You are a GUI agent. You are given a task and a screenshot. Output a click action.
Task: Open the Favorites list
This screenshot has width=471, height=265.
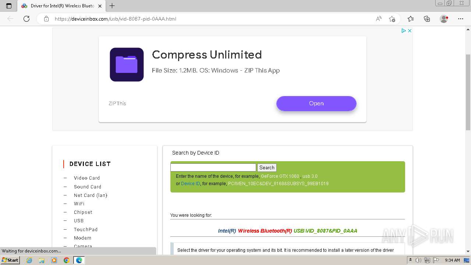(411, 19)
